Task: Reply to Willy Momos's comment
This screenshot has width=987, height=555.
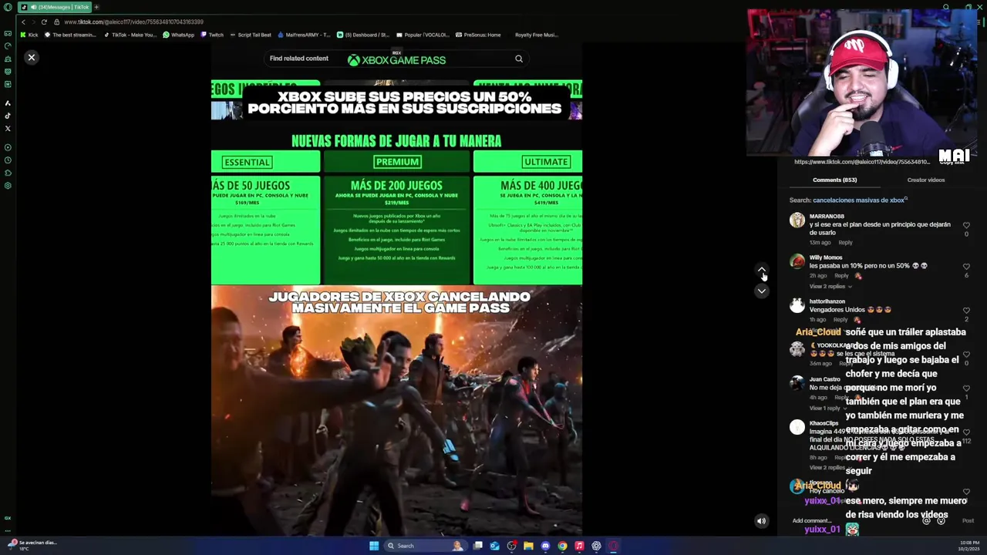Action: click(x=841, y=276)
